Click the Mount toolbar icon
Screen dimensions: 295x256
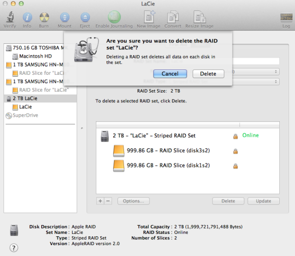(64, 17)
